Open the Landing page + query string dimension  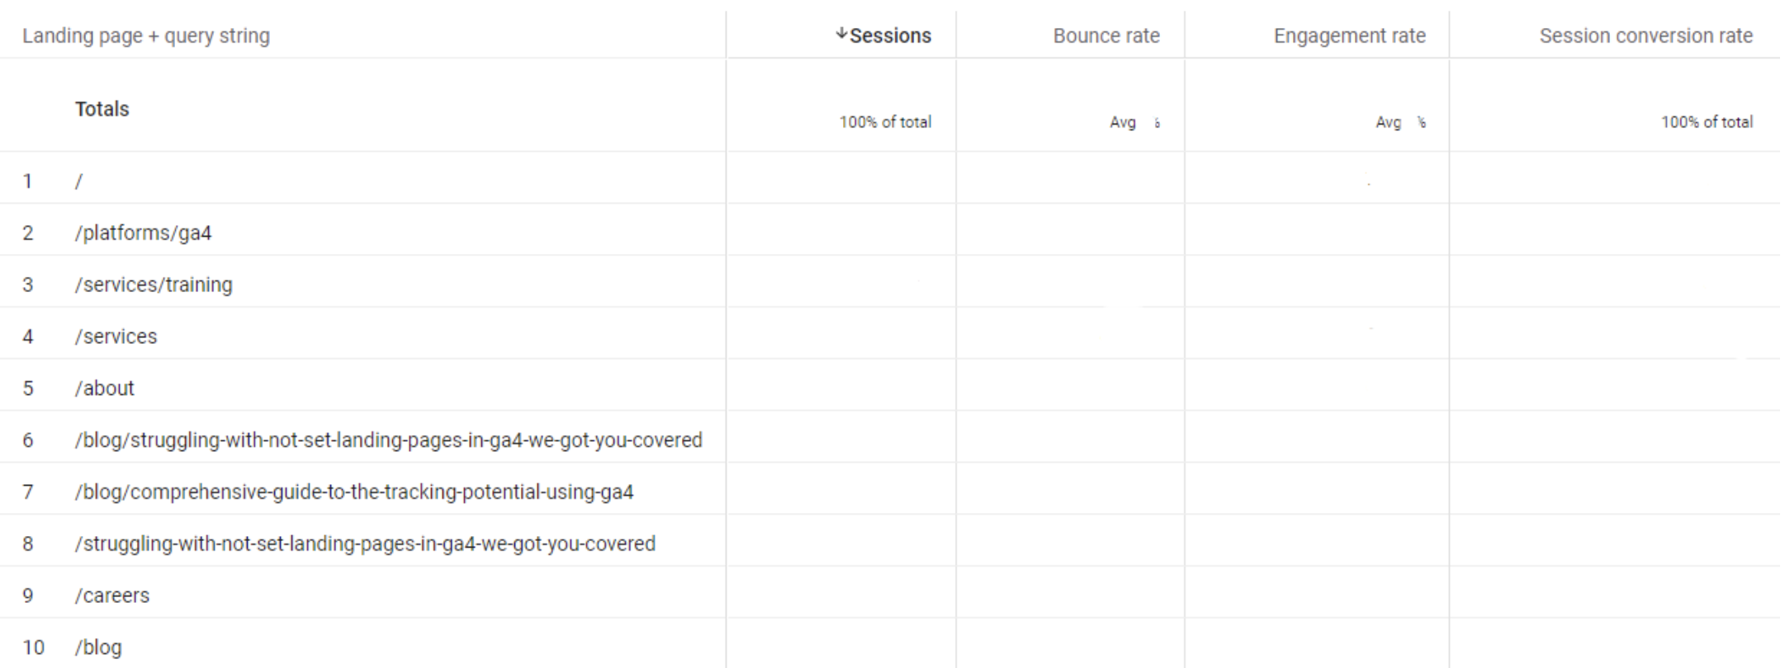click(x=146, y=35)
